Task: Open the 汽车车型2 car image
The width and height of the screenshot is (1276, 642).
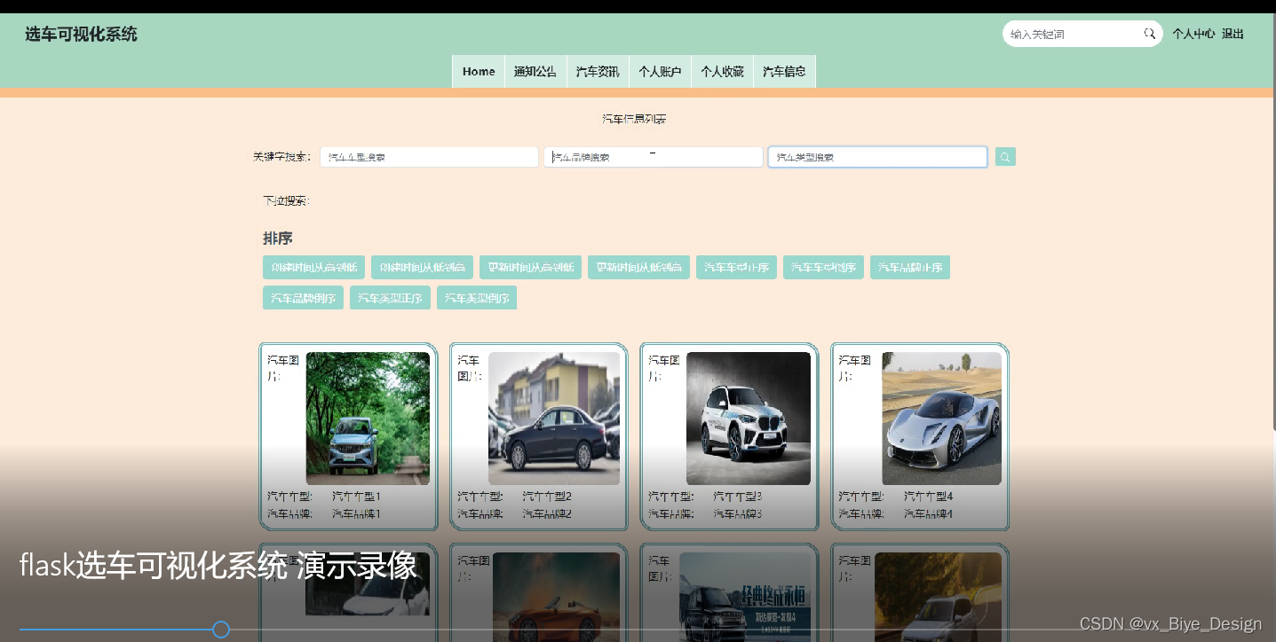Action: tap(554, 419)
